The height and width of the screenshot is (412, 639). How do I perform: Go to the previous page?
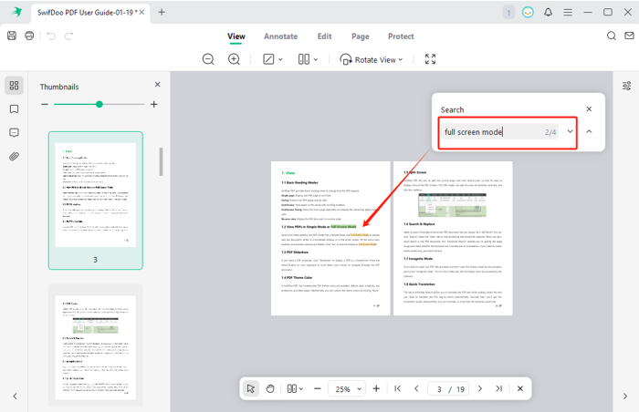point(416,389)
